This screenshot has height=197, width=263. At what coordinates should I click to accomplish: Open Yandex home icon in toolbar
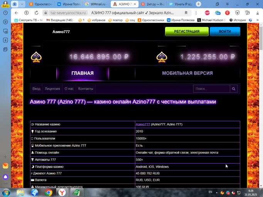coord(26,13)
